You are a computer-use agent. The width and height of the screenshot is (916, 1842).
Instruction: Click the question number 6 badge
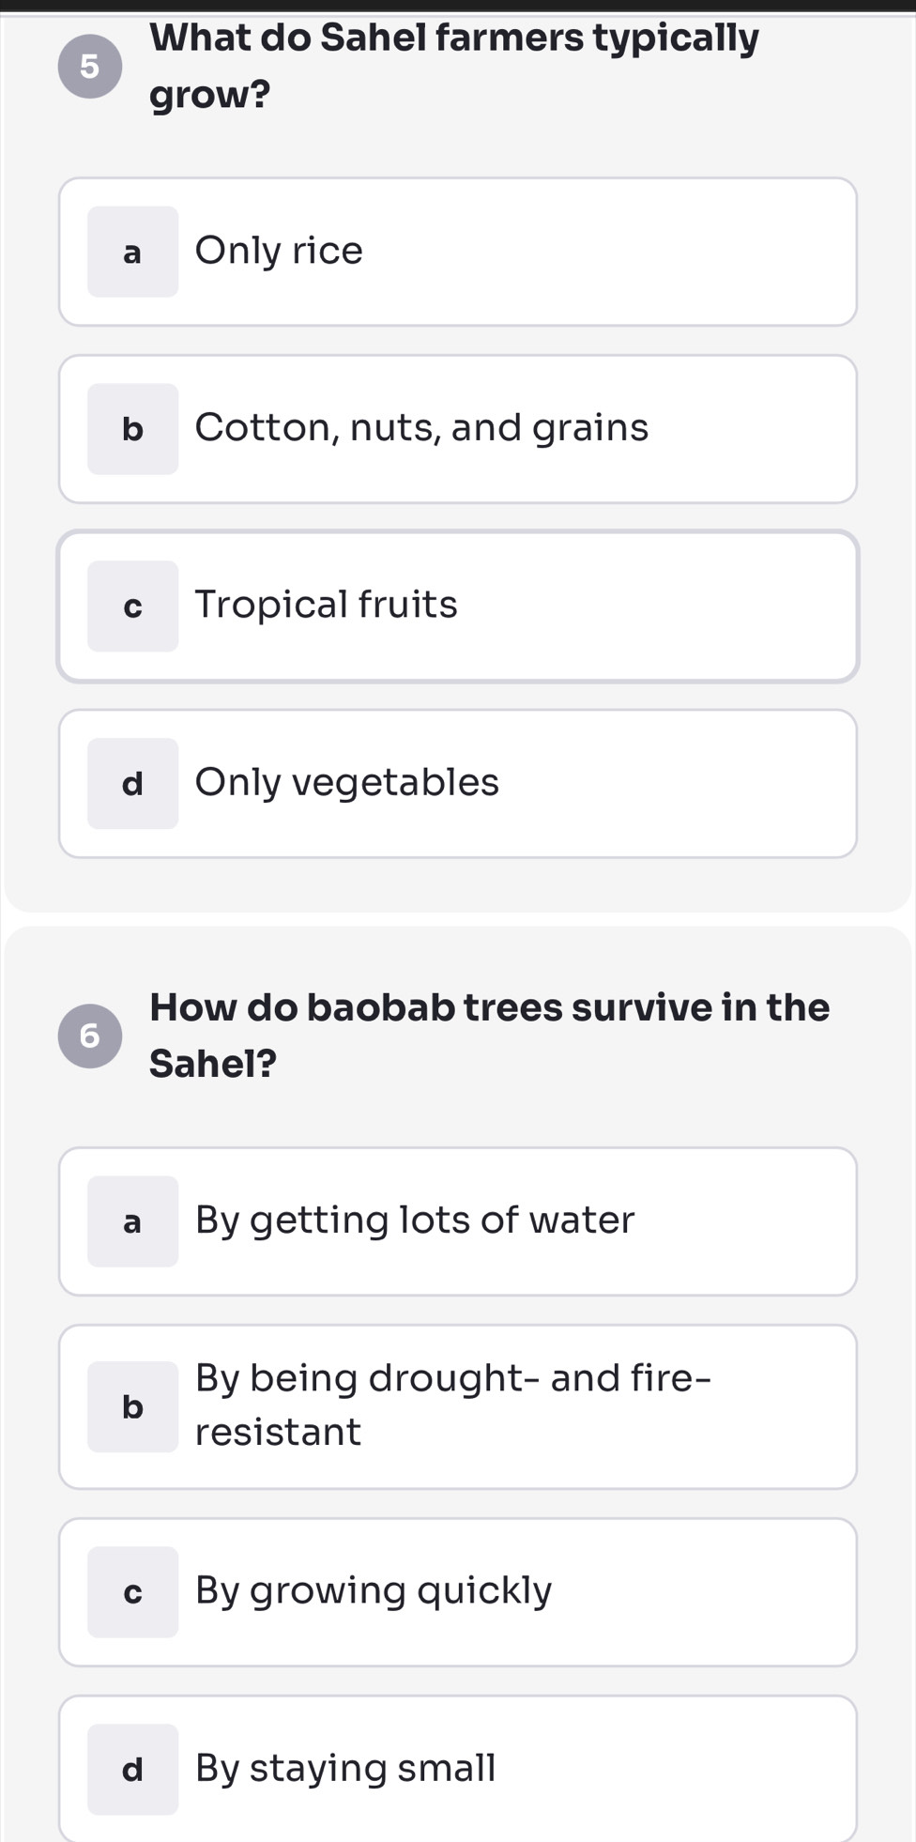(90, 1036)
